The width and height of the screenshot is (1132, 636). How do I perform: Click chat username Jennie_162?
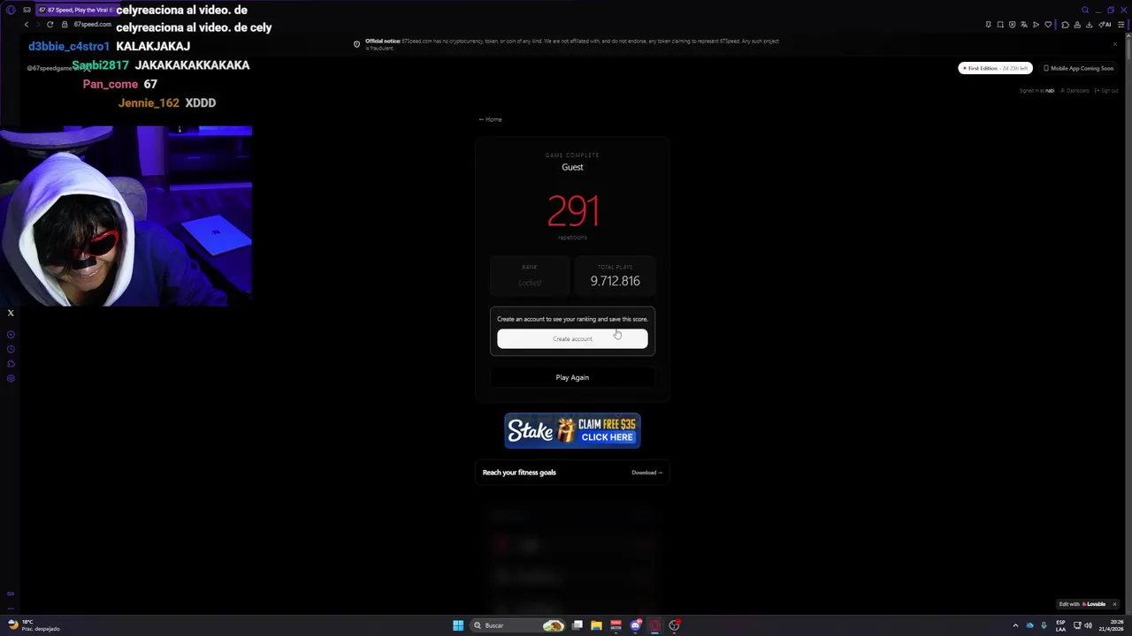149,102
